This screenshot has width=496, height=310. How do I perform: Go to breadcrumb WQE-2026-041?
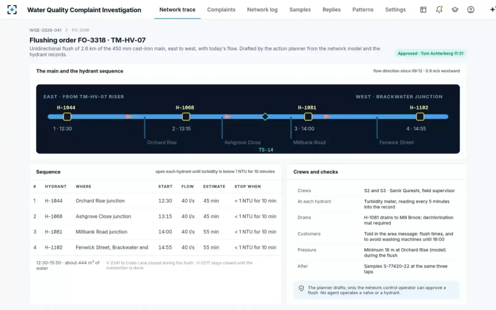click(45, 30)
